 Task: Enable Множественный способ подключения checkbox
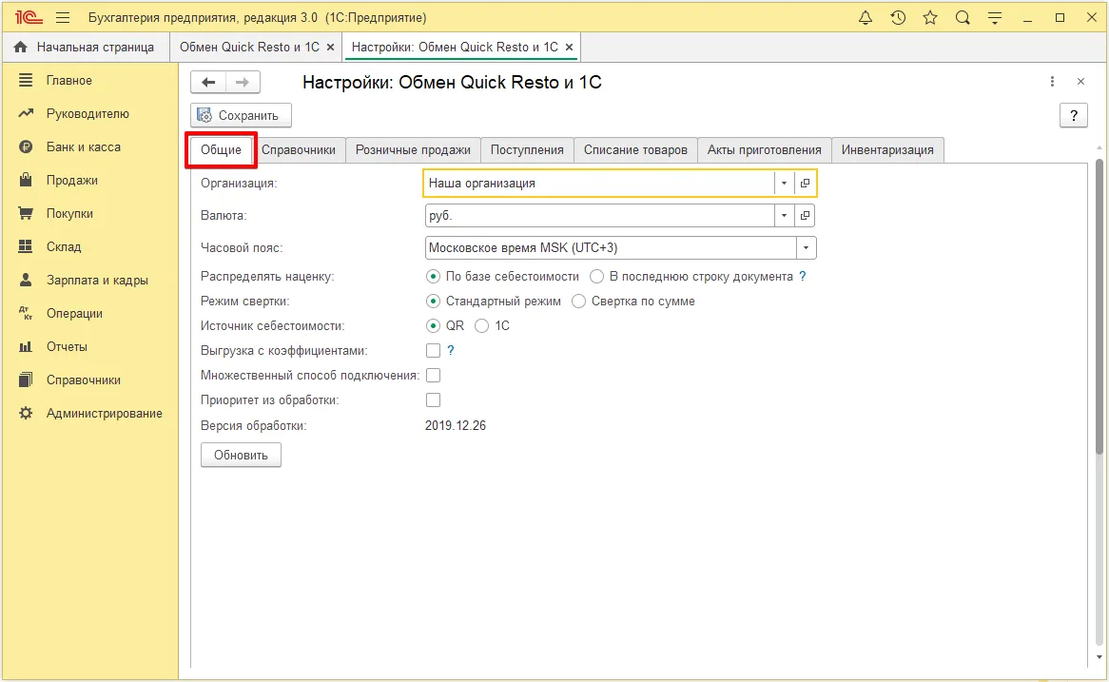pos(433,376)
